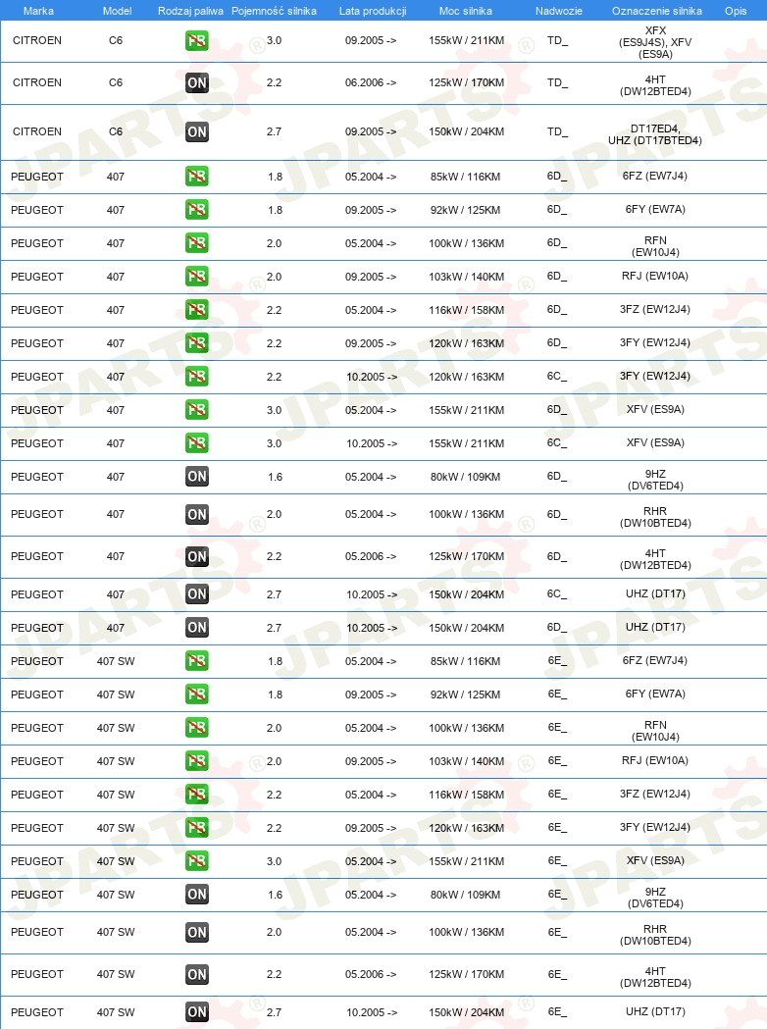
Task: Click petrol icon in 407 SW 3.0 XFV row
Action: point(197,861)
